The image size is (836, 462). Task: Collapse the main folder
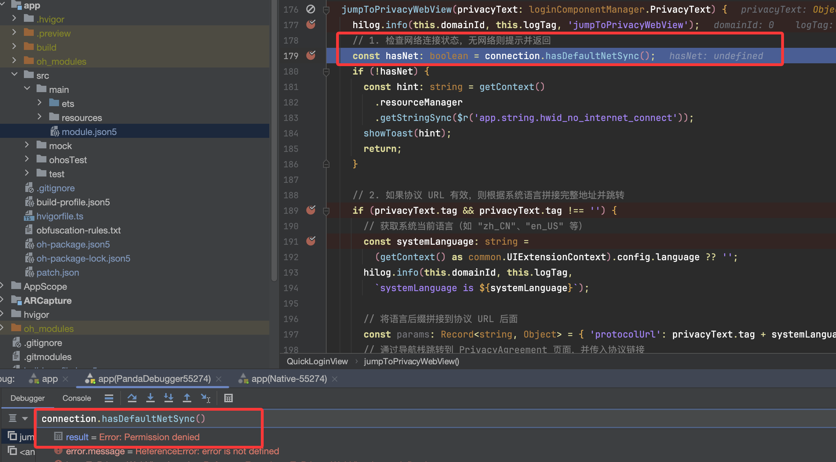tap(27, 89)
